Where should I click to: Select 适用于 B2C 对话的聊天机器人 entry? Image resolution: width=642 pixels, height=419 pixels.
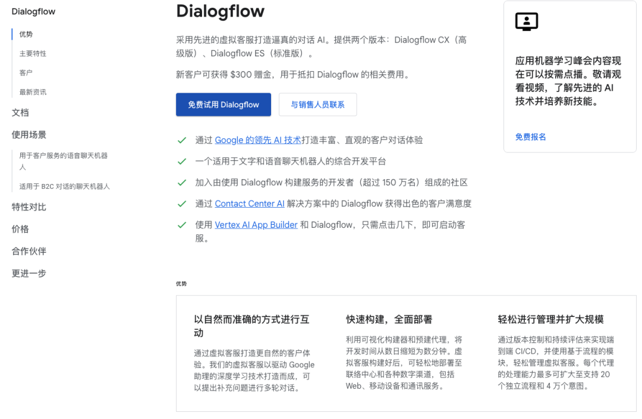tap(64, 186)
